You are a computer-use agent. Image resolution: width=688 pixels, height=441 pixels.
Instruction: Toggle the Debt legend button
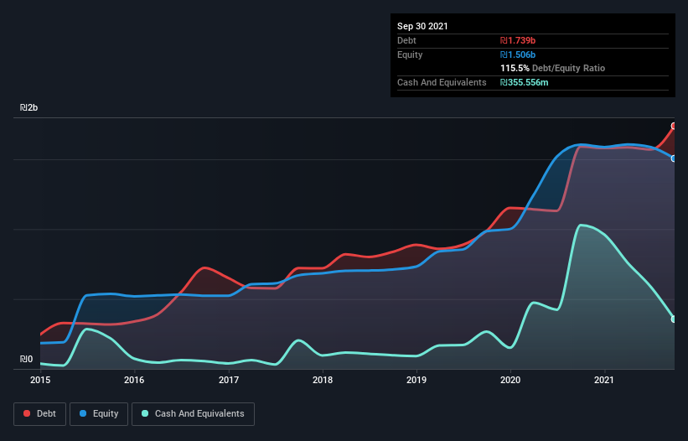pos(40,414)
